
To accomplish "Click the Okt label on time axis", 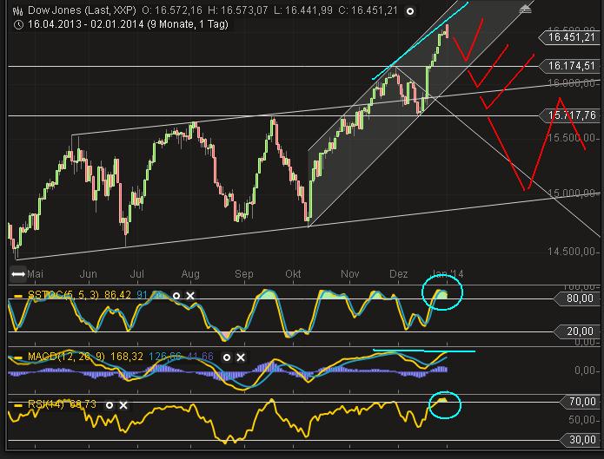I will tap(293, 274).
